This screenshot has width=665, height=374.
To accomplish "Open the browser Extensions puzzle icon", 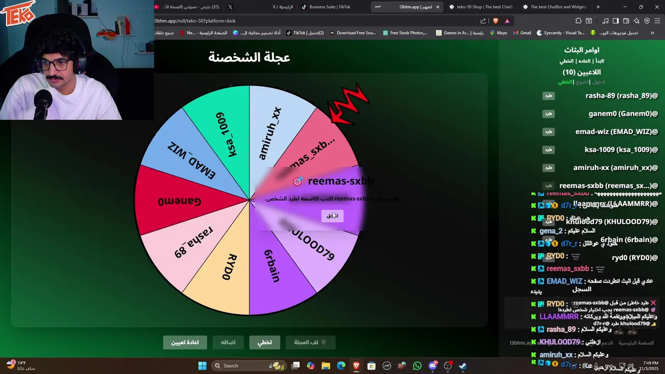I will point(578,21).
